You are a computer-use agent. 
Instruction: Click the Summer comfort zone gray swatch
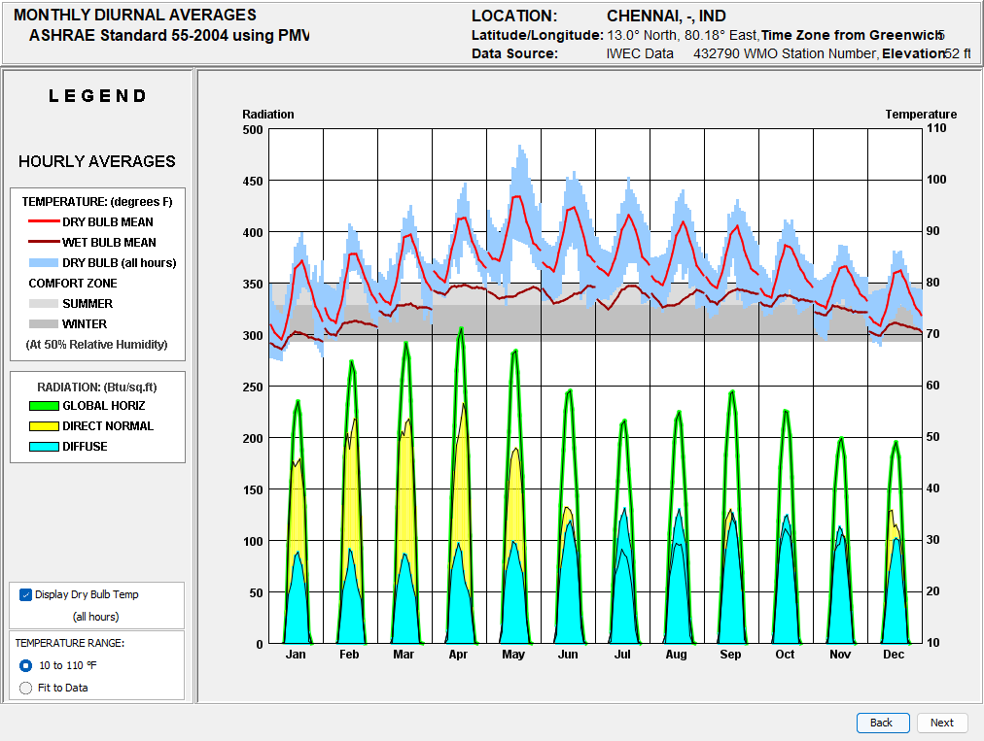pos(44,303)
